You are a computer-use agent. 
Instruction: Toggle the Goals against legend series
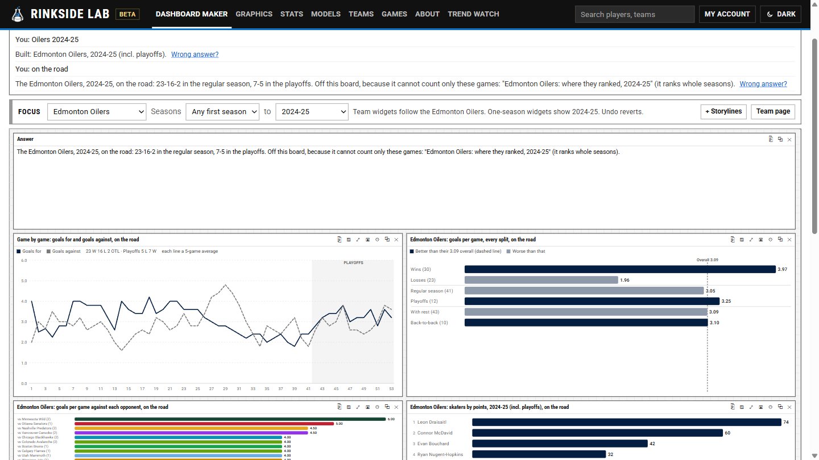point(63,251)
